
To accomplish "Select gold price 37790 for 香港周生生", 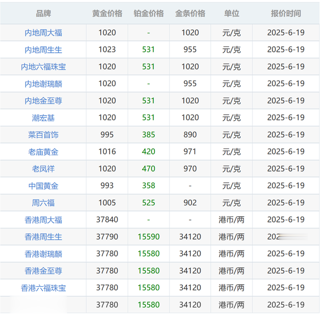I will click(107, 237).
